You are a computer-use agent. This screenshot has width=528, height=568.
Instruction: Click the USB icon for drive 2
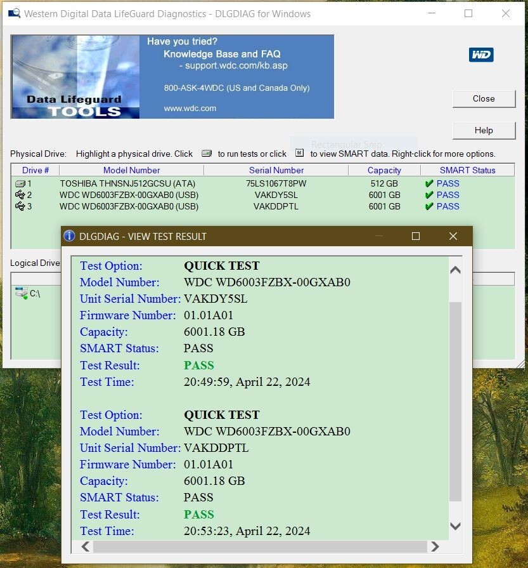(x=20, y=195)
